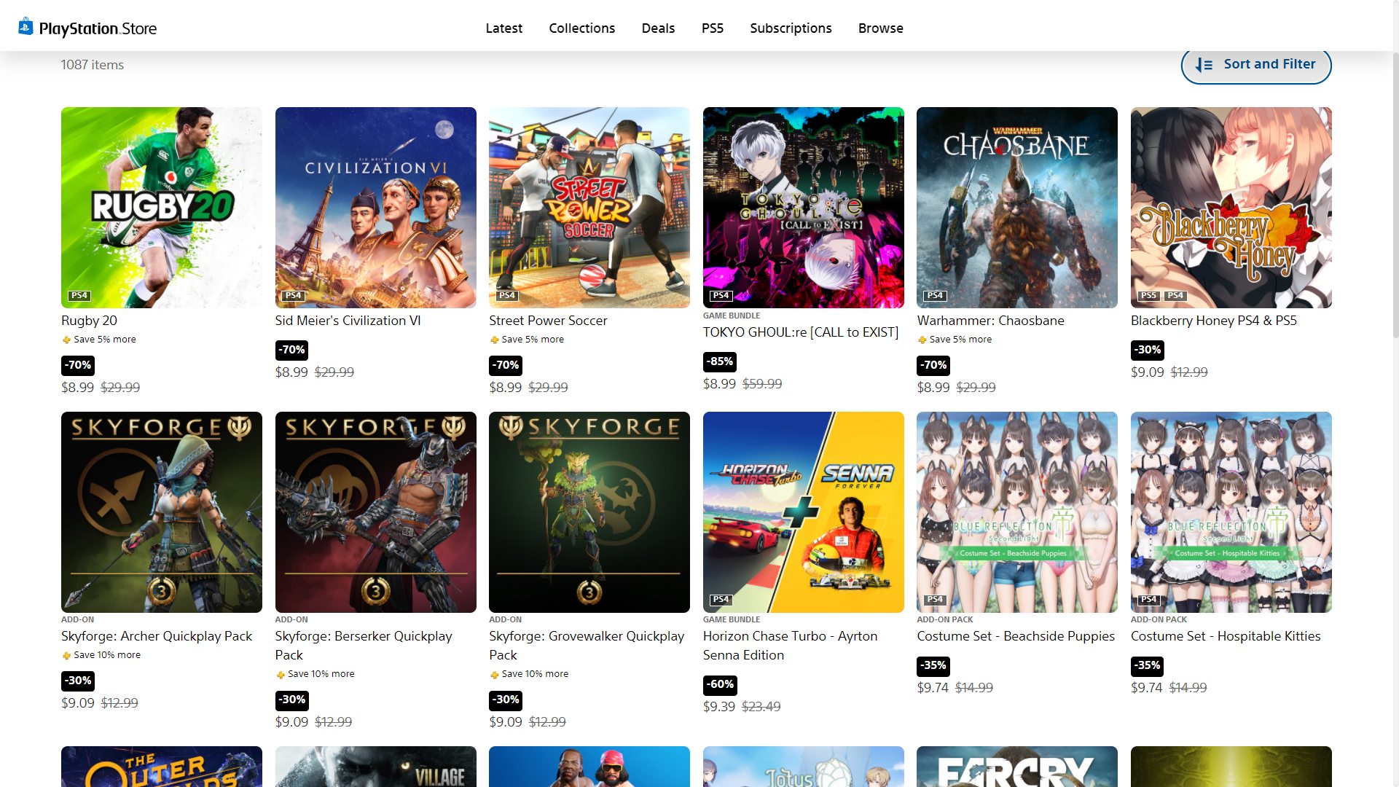Click PS Plus icon under Skyforge Archer pack
Viewport: 1399px width, 787px height.
pyautogui.click(x=66, y=655)
